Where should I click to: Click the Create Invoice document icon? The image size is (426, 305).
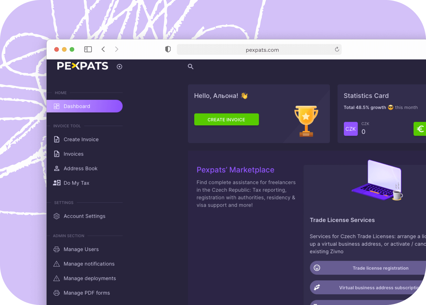pyautogui.click(x=57, y=139)
